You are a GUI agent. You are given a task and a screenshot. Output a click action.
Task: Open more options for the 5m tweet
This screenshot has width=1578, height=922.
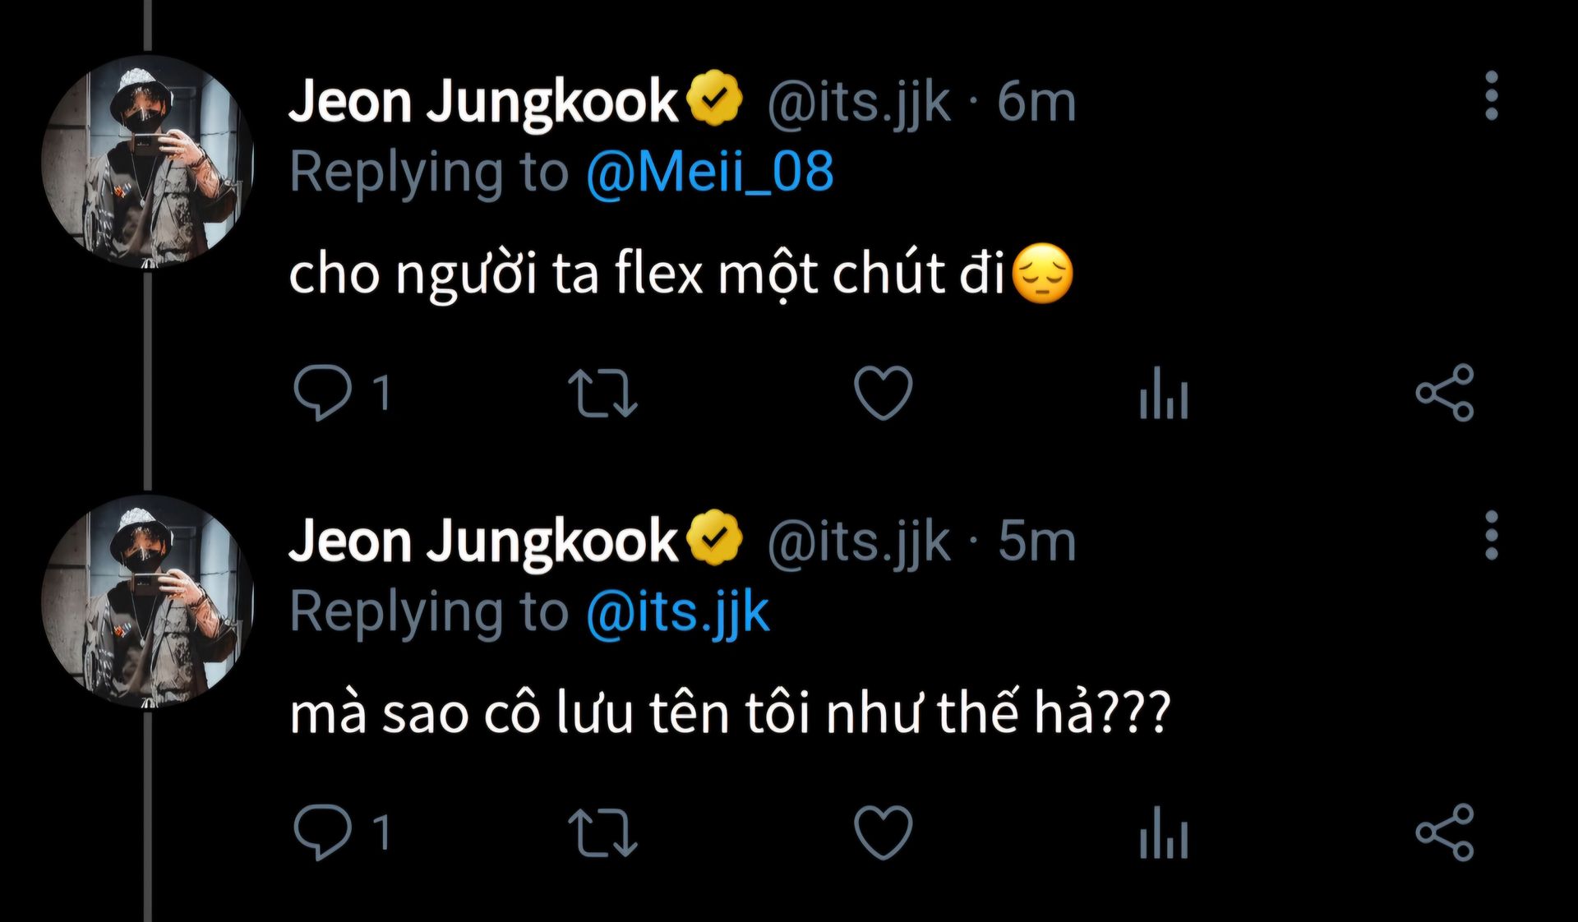[x=1491, y=536]
